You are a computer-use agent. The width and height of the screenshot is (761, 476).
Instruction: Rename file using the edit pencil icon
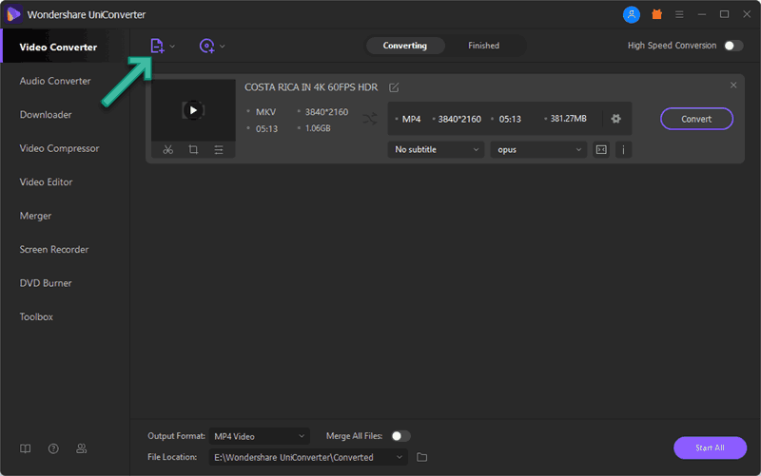[x=394, y=87]
